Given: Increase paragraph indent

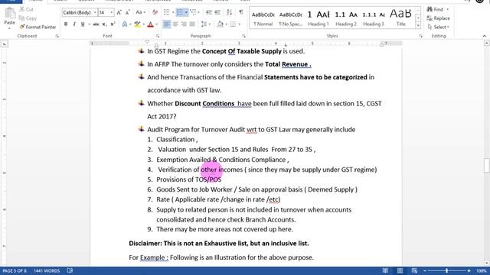Looking at the screenshot, I should tap(217, 12).
